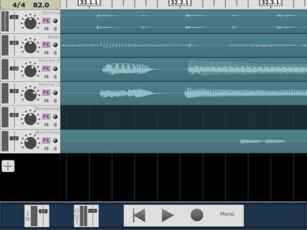This screenshot has width=307, height=230.
Task: Start playback with Play button
Action: 168,215
